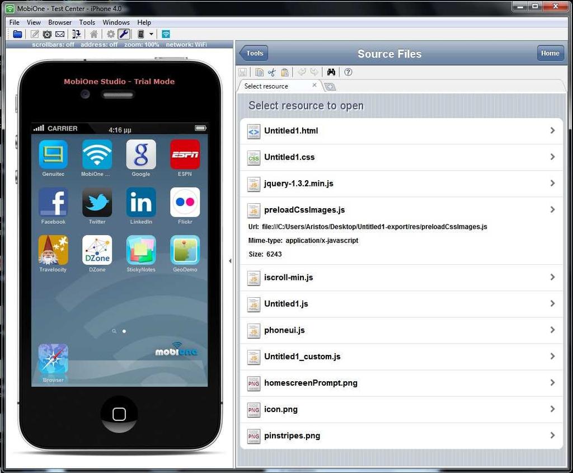Toggle the wrench tools icon

(124, 34)
